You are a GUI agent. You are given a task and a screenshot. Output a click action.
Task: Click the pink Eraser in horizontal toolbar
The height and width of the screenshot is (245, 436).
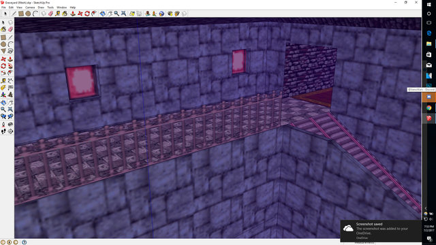coord(50,14)
